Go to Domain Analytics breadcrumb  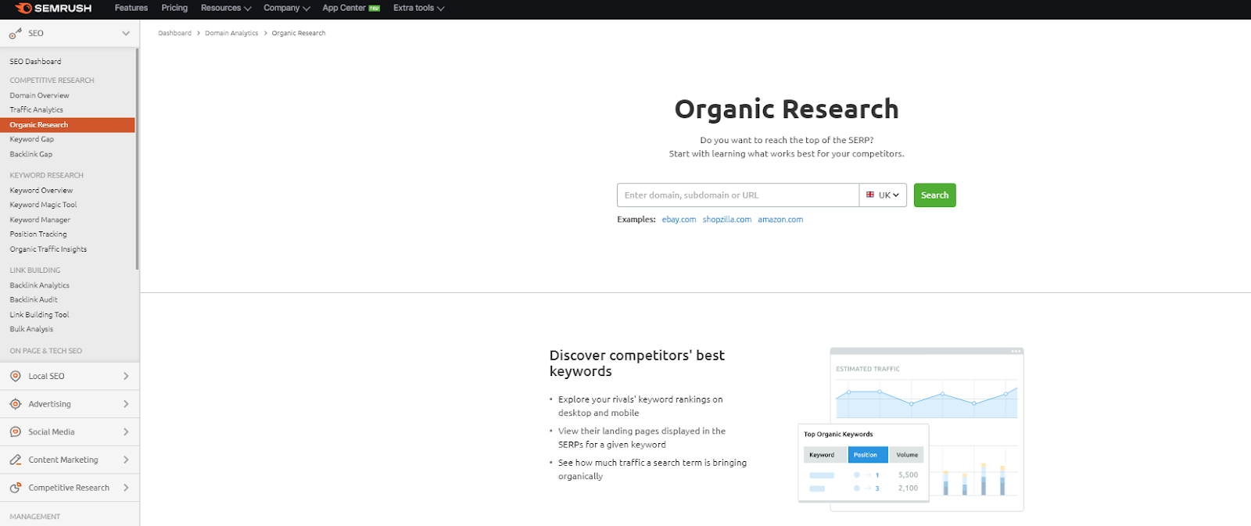tap(231, 34)
